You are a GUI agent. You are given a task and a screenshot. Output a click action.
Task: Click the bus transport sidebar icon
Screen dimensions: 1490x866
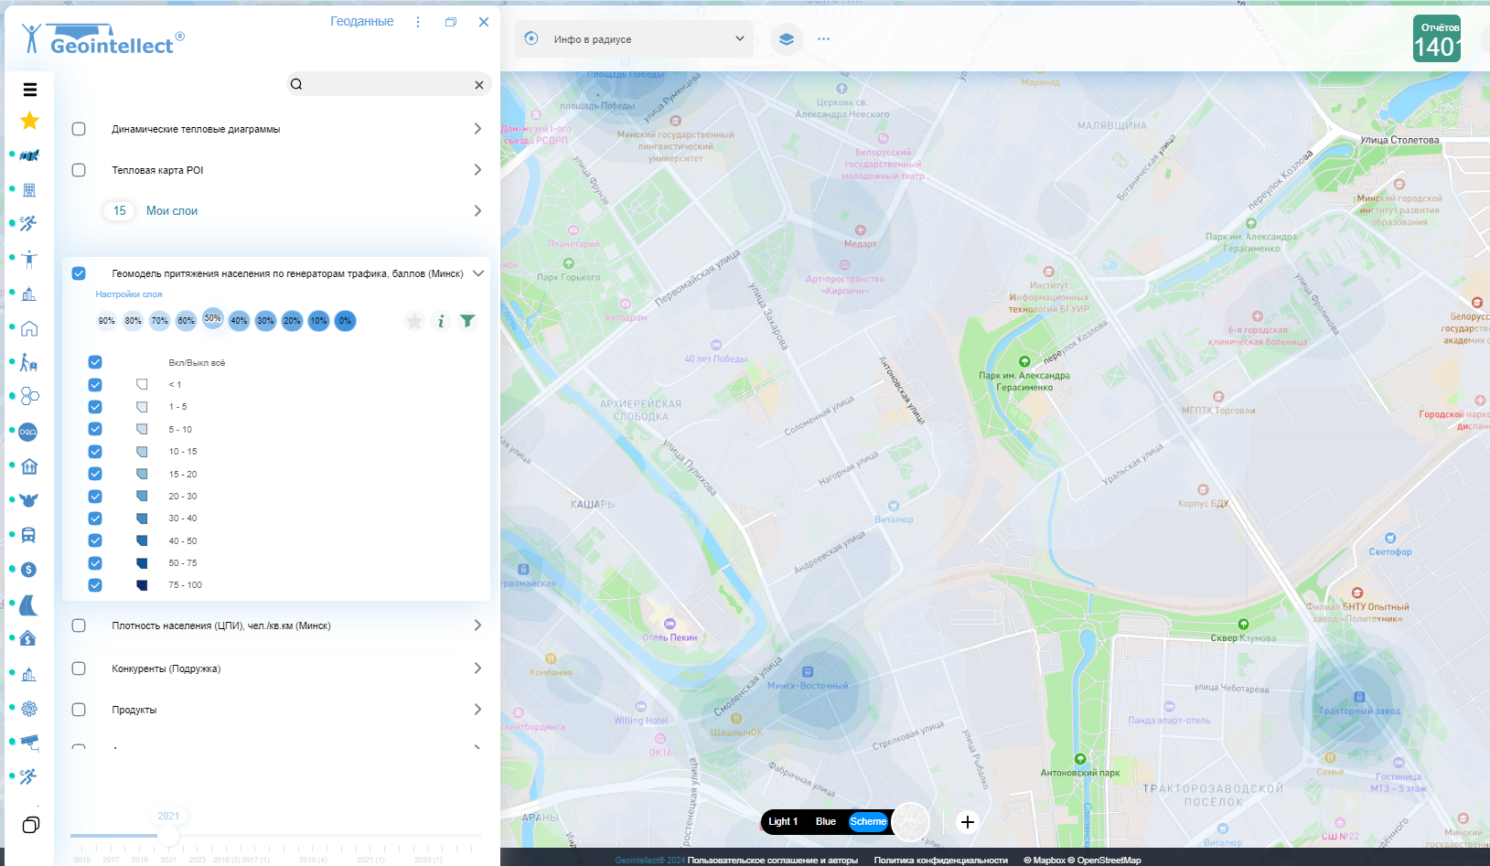(28, 535)
